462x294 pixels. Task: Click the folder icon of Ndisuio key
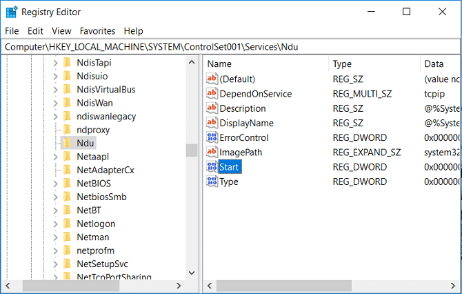point(68,76)
